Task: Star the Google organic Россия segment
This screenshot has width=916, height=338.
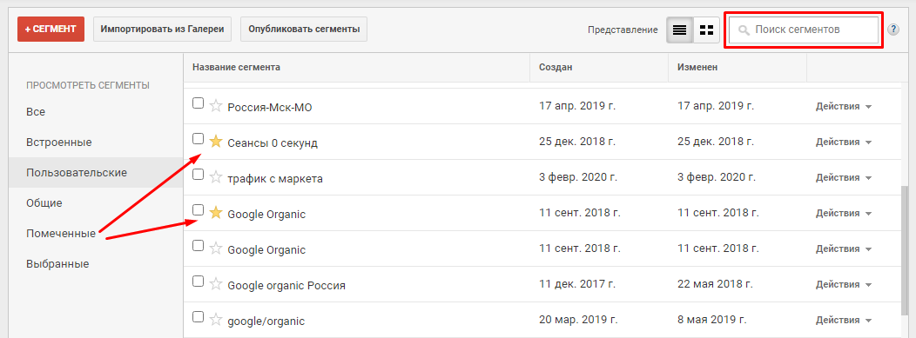Action: coord(216,284)
